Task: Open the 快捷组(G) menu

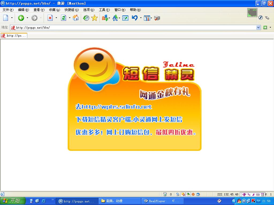Action: (x=72, y=10)
